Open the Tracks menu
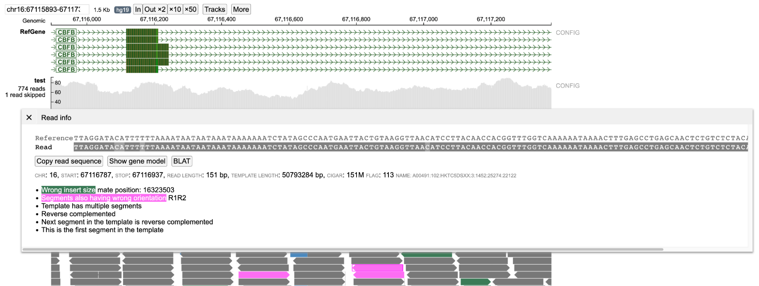The height and width of the screenshot is (286, 759). point(215,9)
